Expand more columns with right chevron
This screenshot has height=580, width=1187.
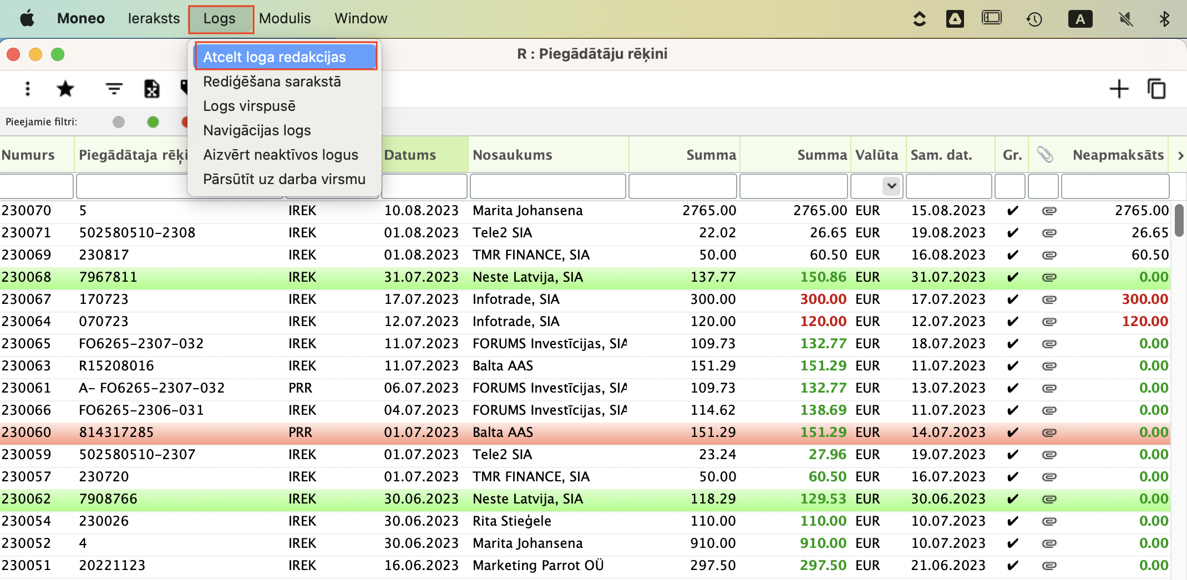click(x=1180, y=156)
